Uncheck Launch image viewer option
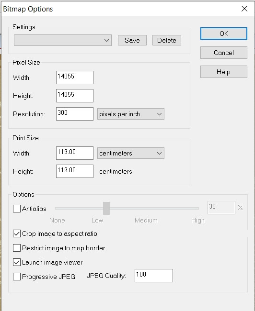The width and height of the screenshot is (255, 311). pos(17,262)
